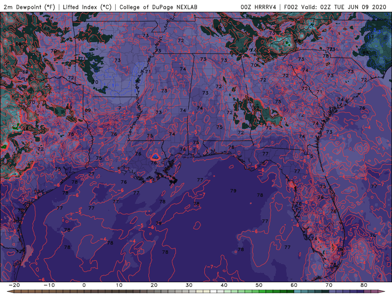Click the 30 label on the color scale
392x294 pixels.
189,285
